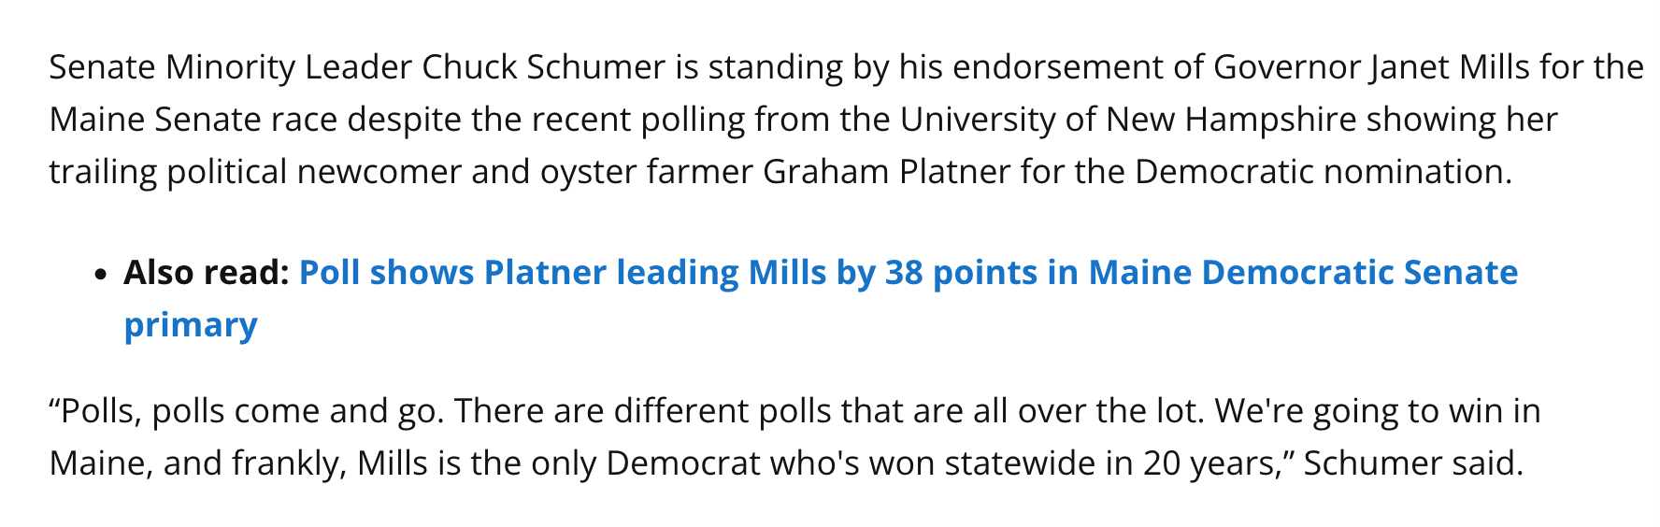The height and width of the screenshot is (527, 1660).
Task: Click the attribution 'Schumer said'
Action: (1412, 463)
